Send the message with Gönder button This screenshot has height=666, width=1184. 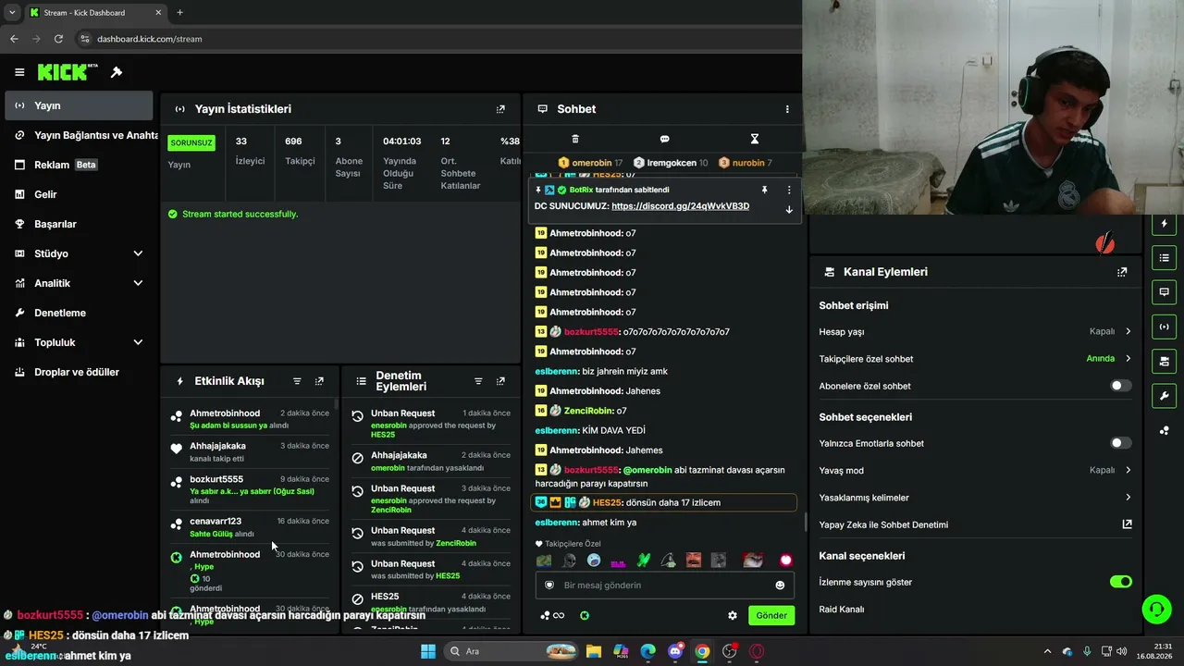[x=771, y=615]
